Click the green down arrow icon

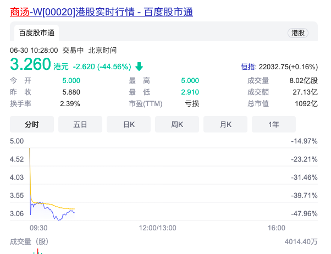point(139,67)
